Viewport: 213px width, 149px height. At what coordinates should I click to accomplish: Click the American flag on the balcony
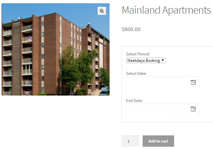[30, 39]
